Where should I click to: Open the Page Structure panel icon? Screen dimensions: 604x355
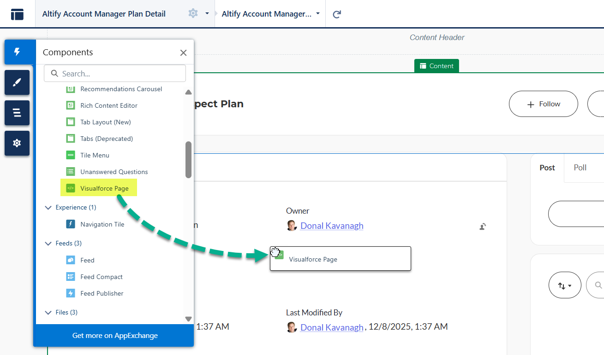(x=17, y=113)
